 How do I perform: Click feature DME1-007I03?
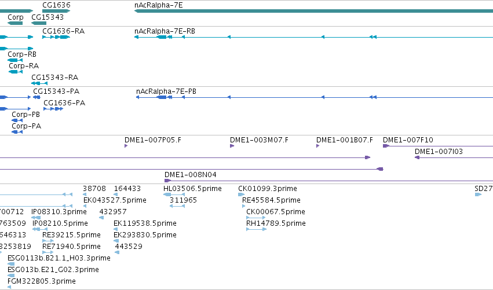tap(439, 152)
